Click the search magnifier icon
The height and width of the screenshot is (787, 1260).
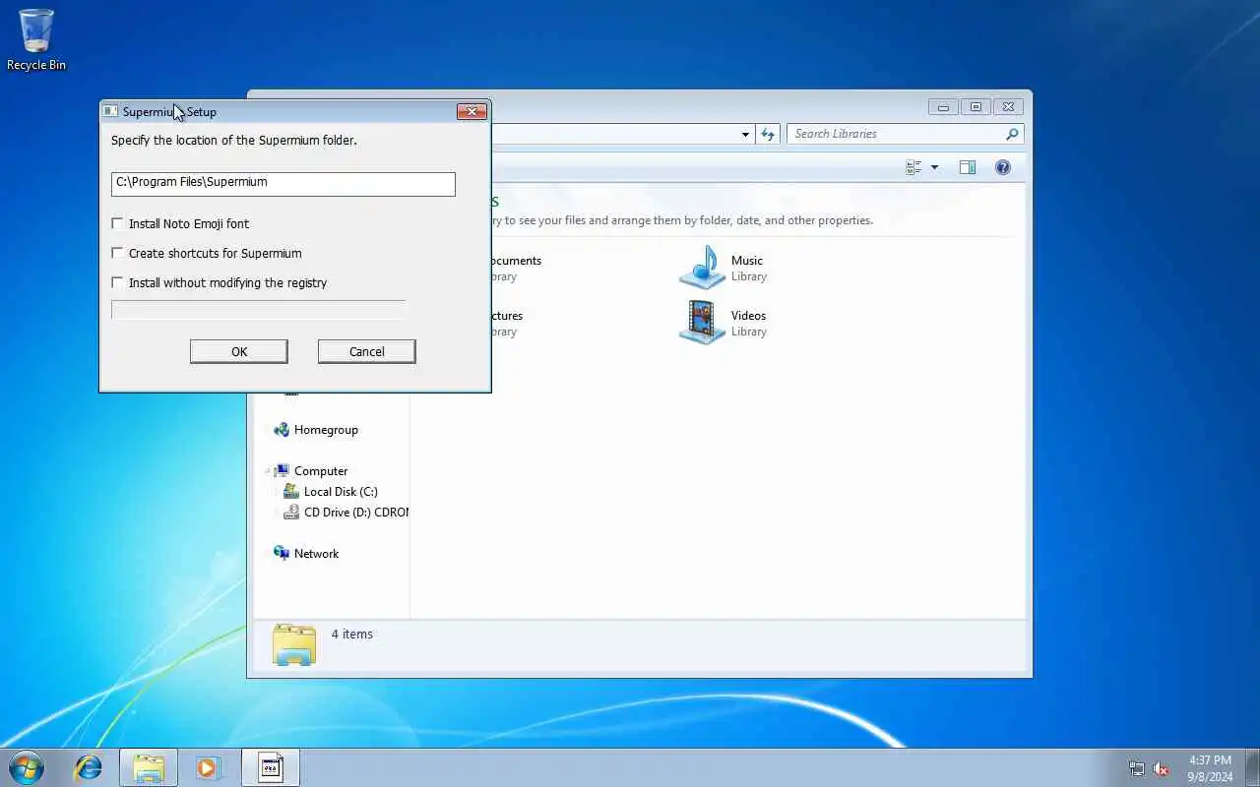(x=1012, y=134)
